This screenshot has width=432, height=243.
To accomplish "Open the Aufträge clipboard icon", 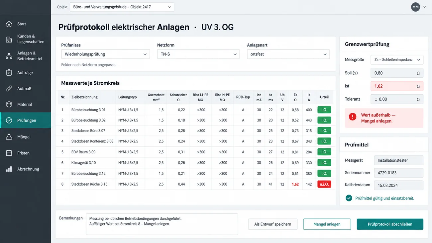I will point(9,72).
